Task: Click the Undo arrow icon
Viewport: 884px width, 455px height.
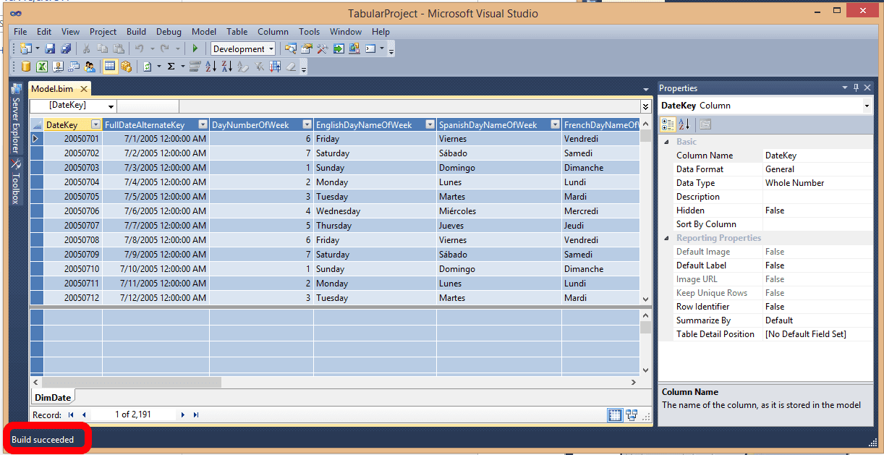Action: pos(140,49)
